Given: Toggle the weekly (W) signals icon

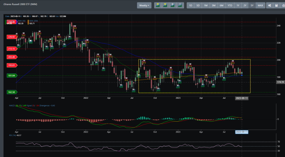Looking at the screenshot, I should (x=165, y=5).
